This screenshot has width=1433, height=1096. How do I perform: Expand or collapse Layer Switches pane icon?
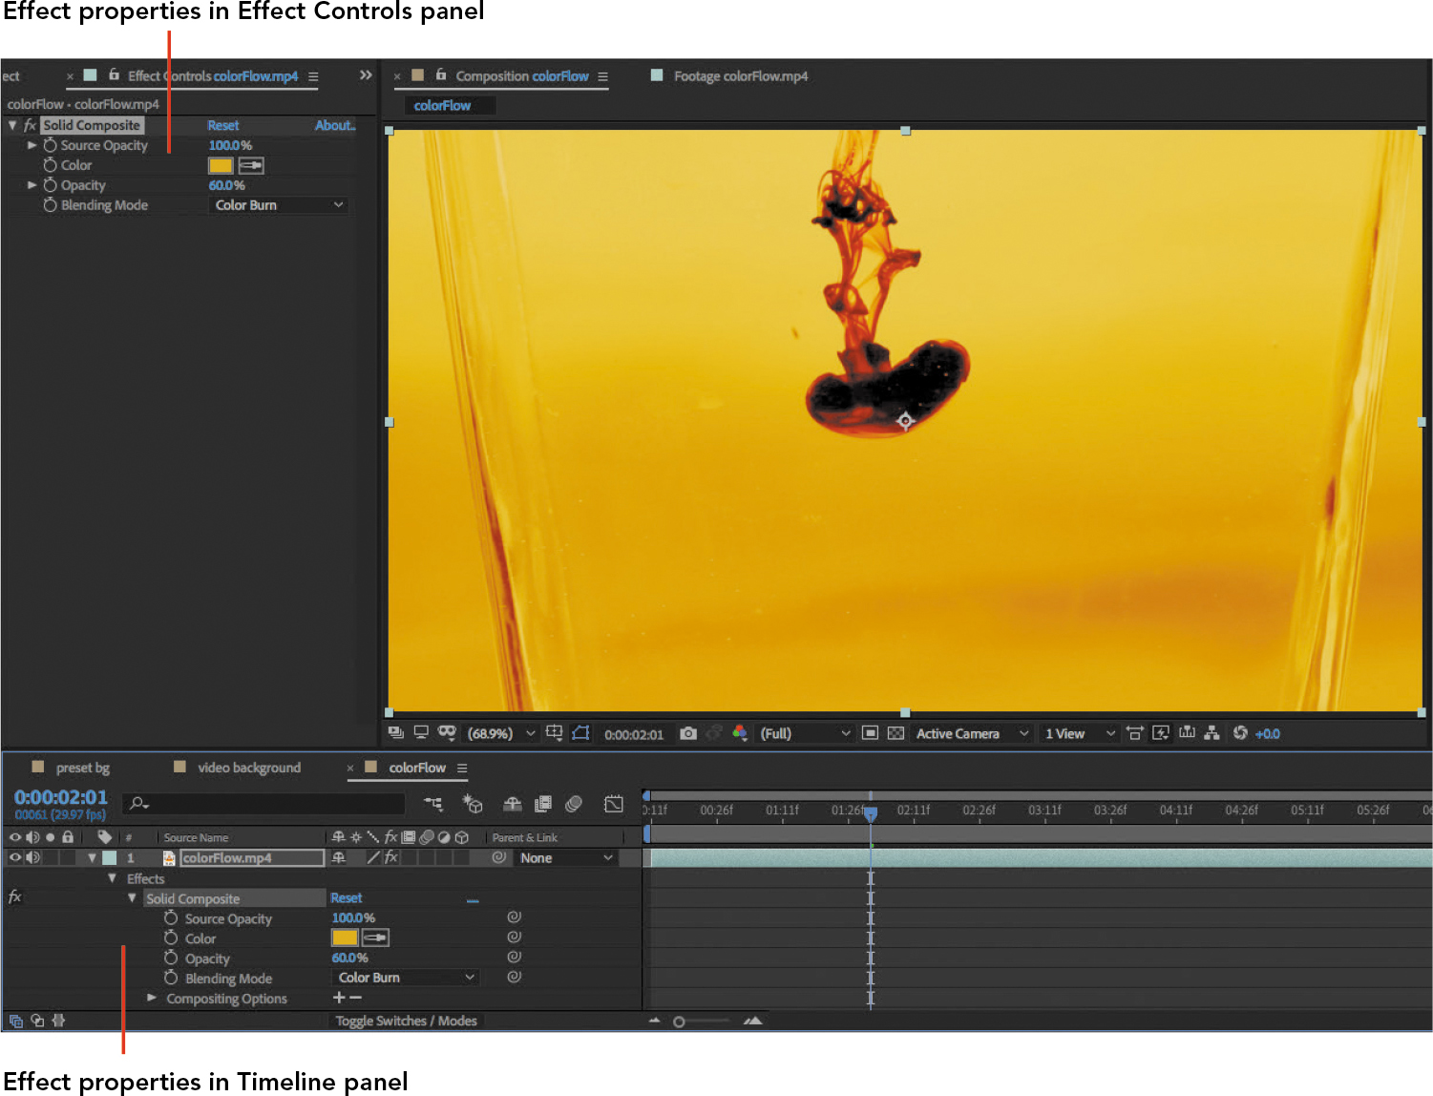pos(15,1021)
